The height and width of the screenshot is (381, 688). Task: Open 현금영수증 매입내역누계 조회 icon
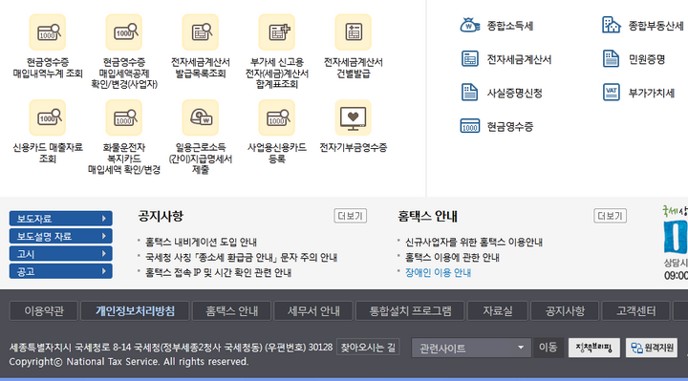coord(48,32)
